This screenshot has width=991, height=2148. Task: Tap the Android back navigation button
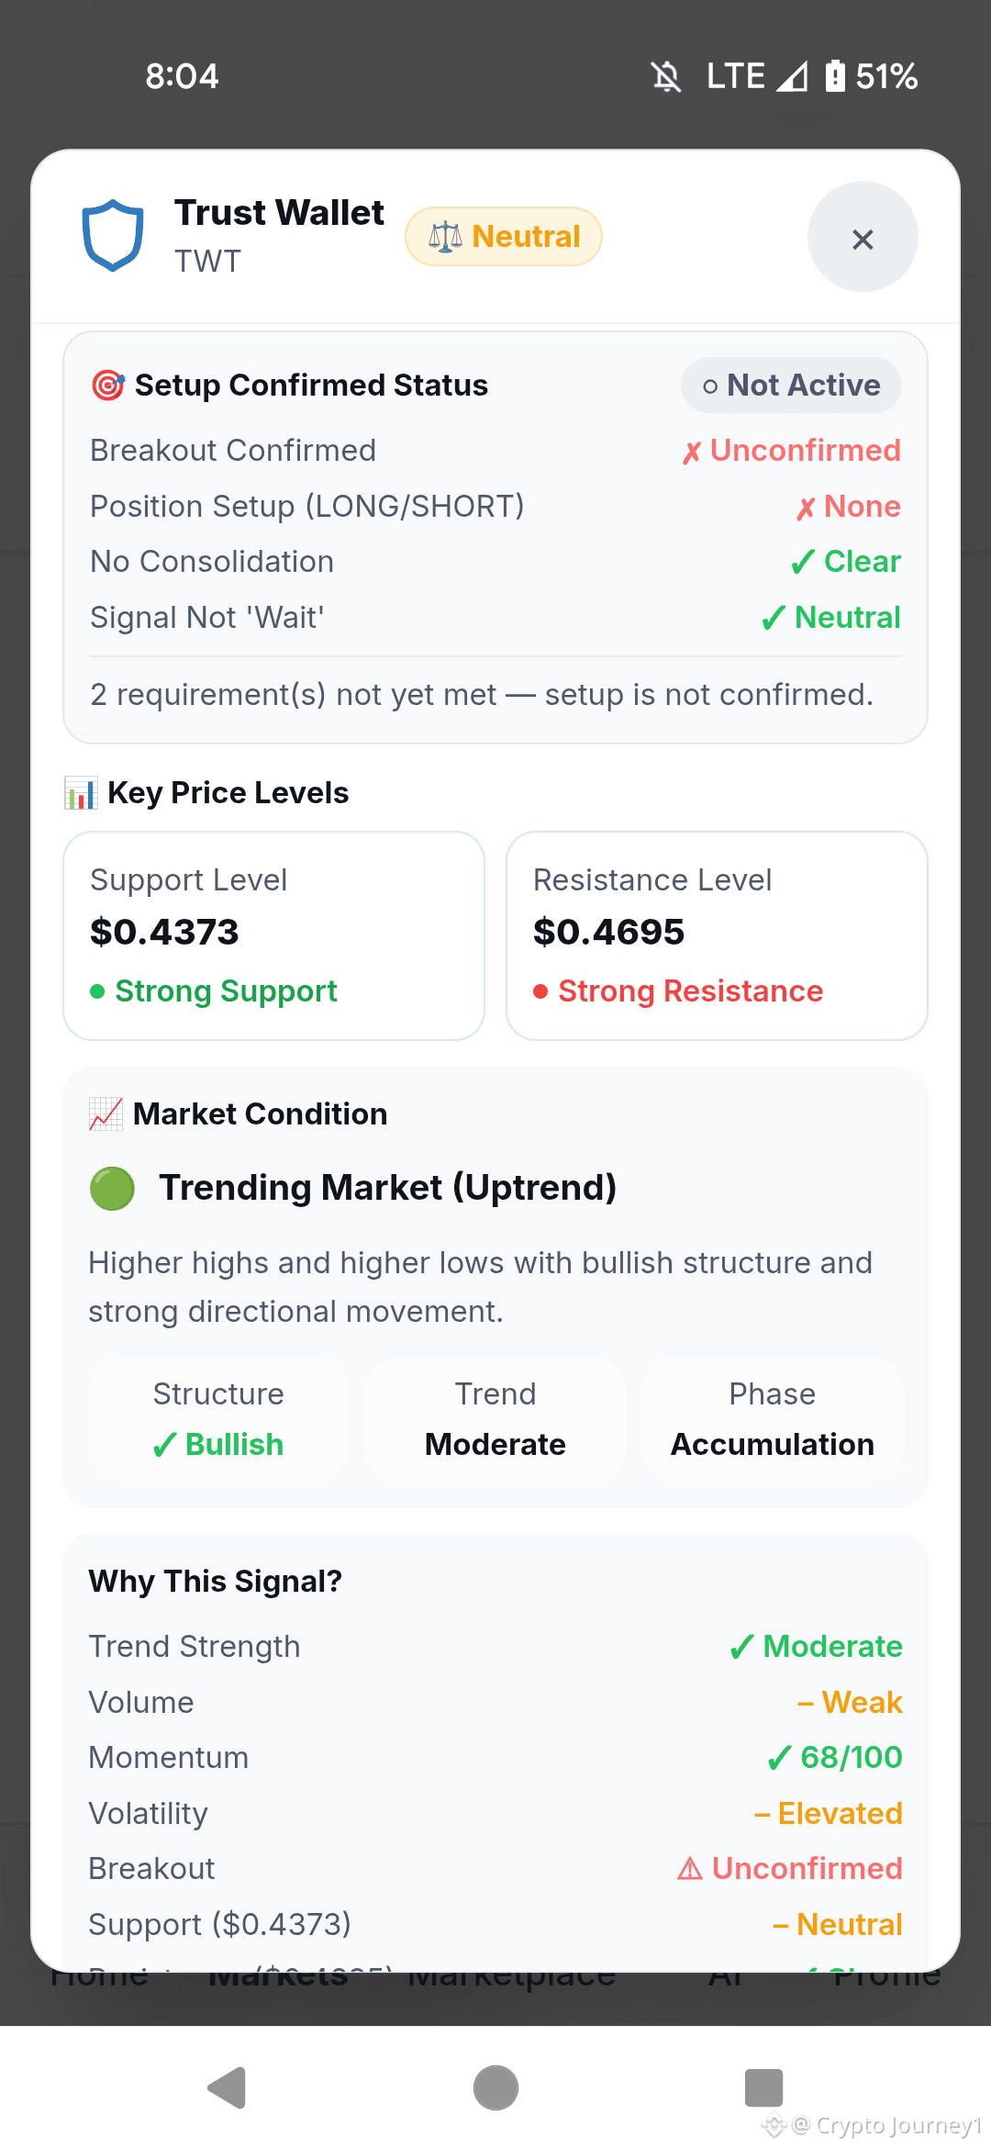(x=227, y=2088)
